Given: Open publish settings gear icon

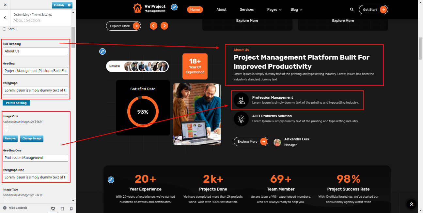Looking at the screenshot, I should (x=69, y=5).
